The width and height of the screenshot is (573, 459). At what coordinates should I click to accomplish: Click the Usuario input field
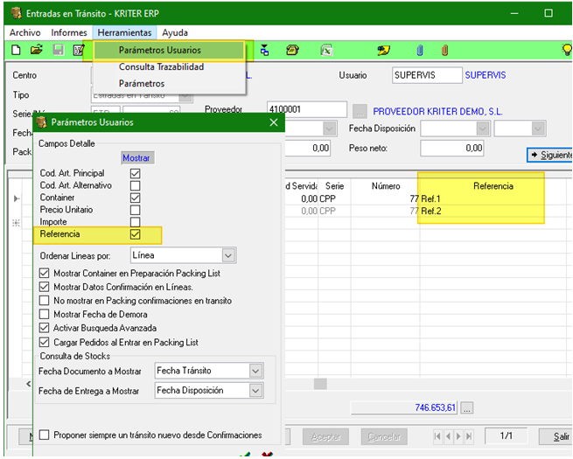coord(427,75)
